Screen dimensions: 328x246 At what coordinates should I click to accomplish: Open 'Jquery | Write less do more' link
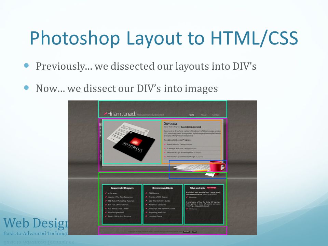tap(120, 216)
